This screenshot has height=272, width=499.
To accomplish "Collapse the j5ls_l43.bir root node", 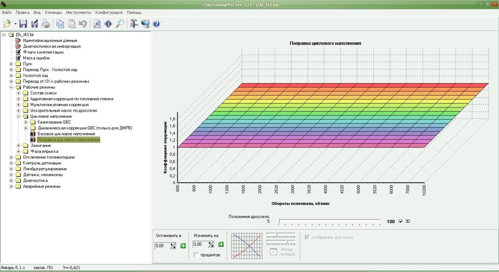I will coord(4,35).
